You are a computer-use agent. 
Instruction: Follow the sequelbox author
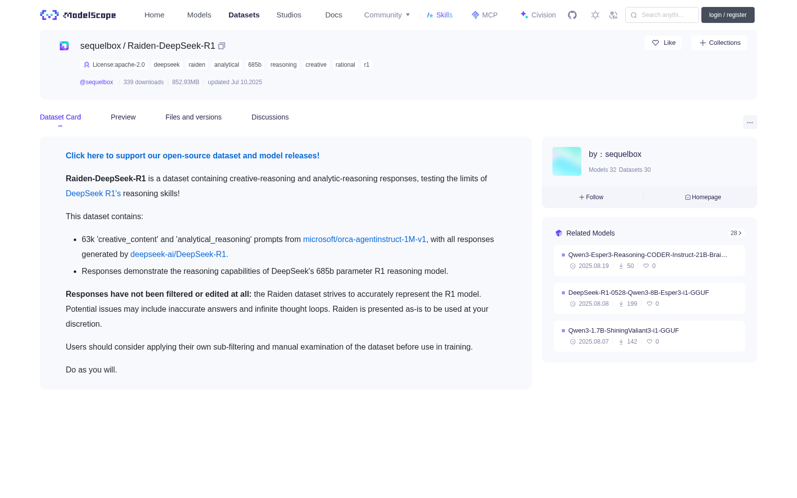click(x=591, y=197)
